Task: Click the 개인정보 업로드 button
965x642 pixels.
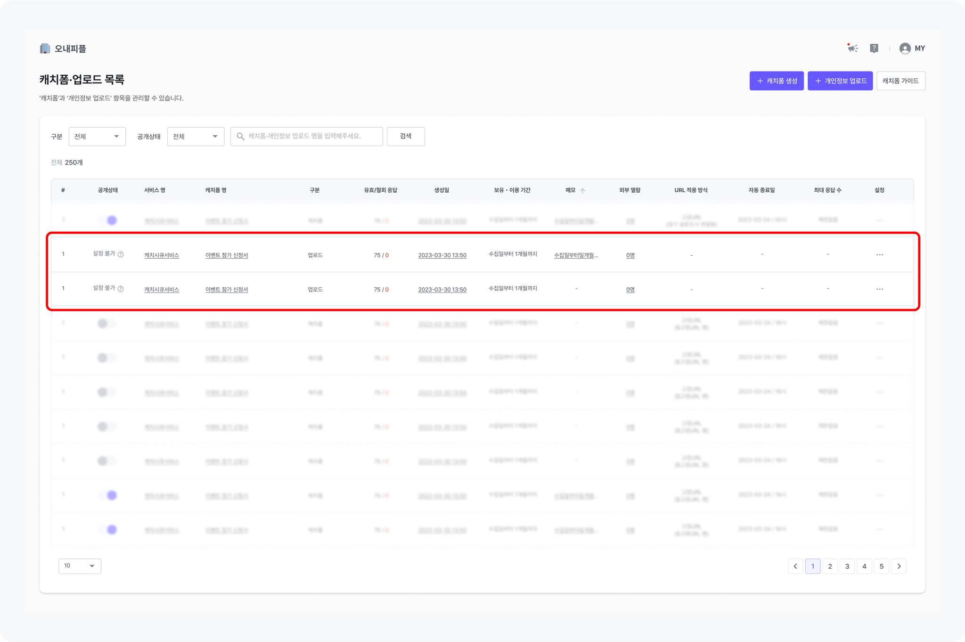Action: click(x=840, y=81)
